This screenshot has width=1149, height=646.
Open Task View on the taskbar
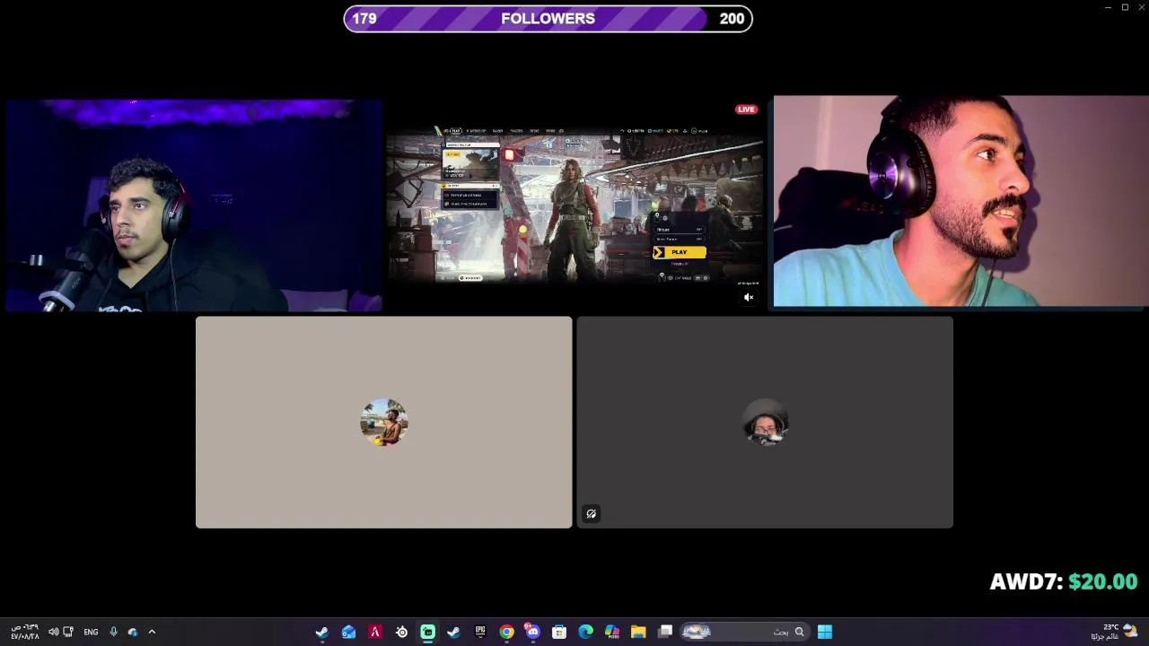pyautogui.click(x=665, y=633)
